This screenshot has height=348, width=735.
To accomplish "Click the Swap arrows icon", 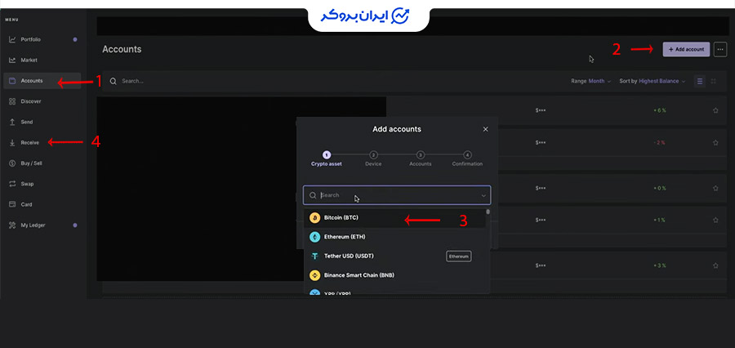I will tap(12, 184).
